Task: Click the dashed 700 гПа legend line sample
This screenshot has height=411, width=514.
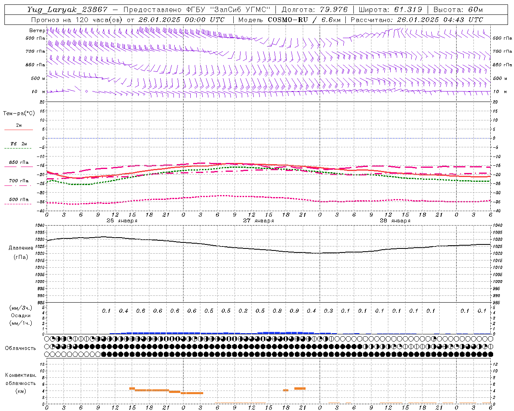Action: click(x=18, y=186)
